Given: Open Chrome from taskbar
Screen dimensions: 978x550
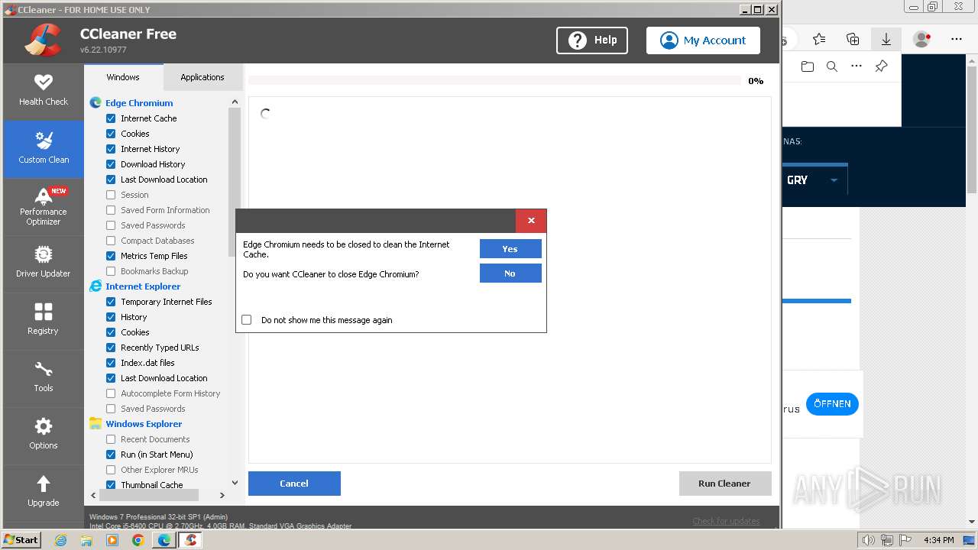Looking at the screenshot, I should (138, 540).
